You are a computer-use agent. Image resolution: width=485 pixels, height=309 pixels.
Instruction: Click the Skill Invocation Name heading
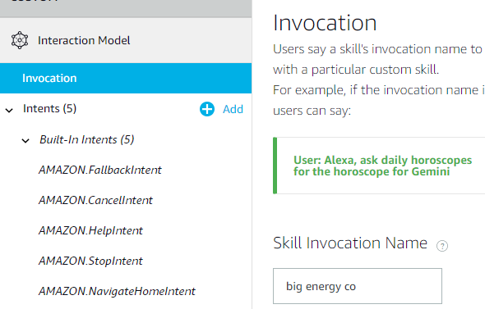tap(350, 243)
